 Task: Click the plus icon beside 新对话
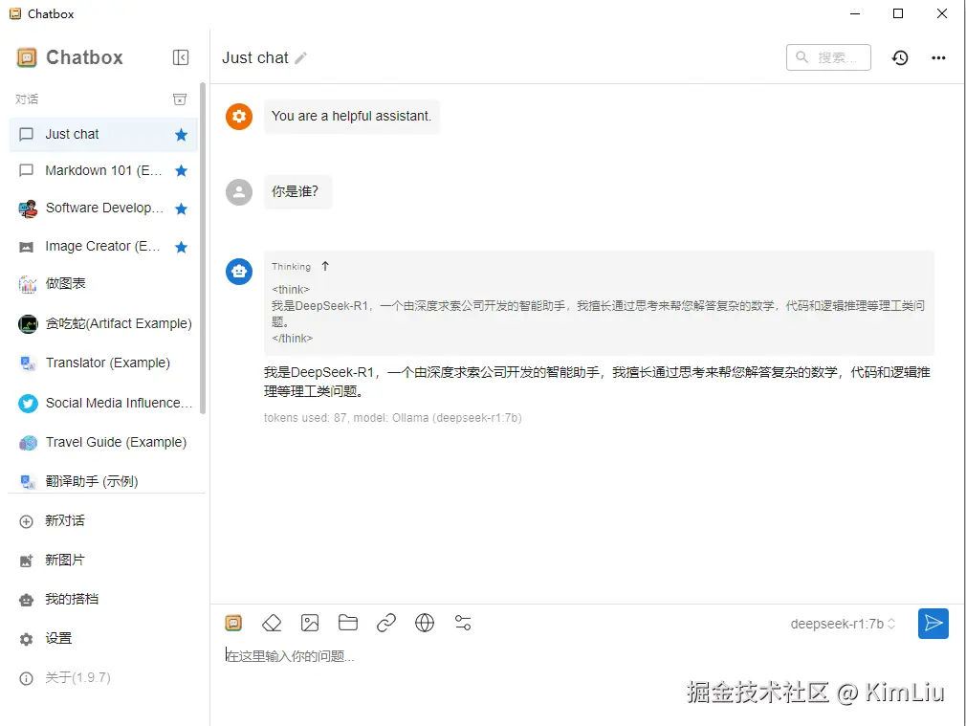coord(27,522)
